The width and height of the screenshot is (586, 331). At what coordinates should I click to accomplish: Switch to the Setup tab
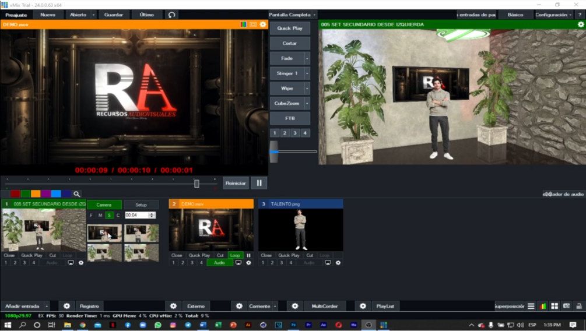point(141,205)
